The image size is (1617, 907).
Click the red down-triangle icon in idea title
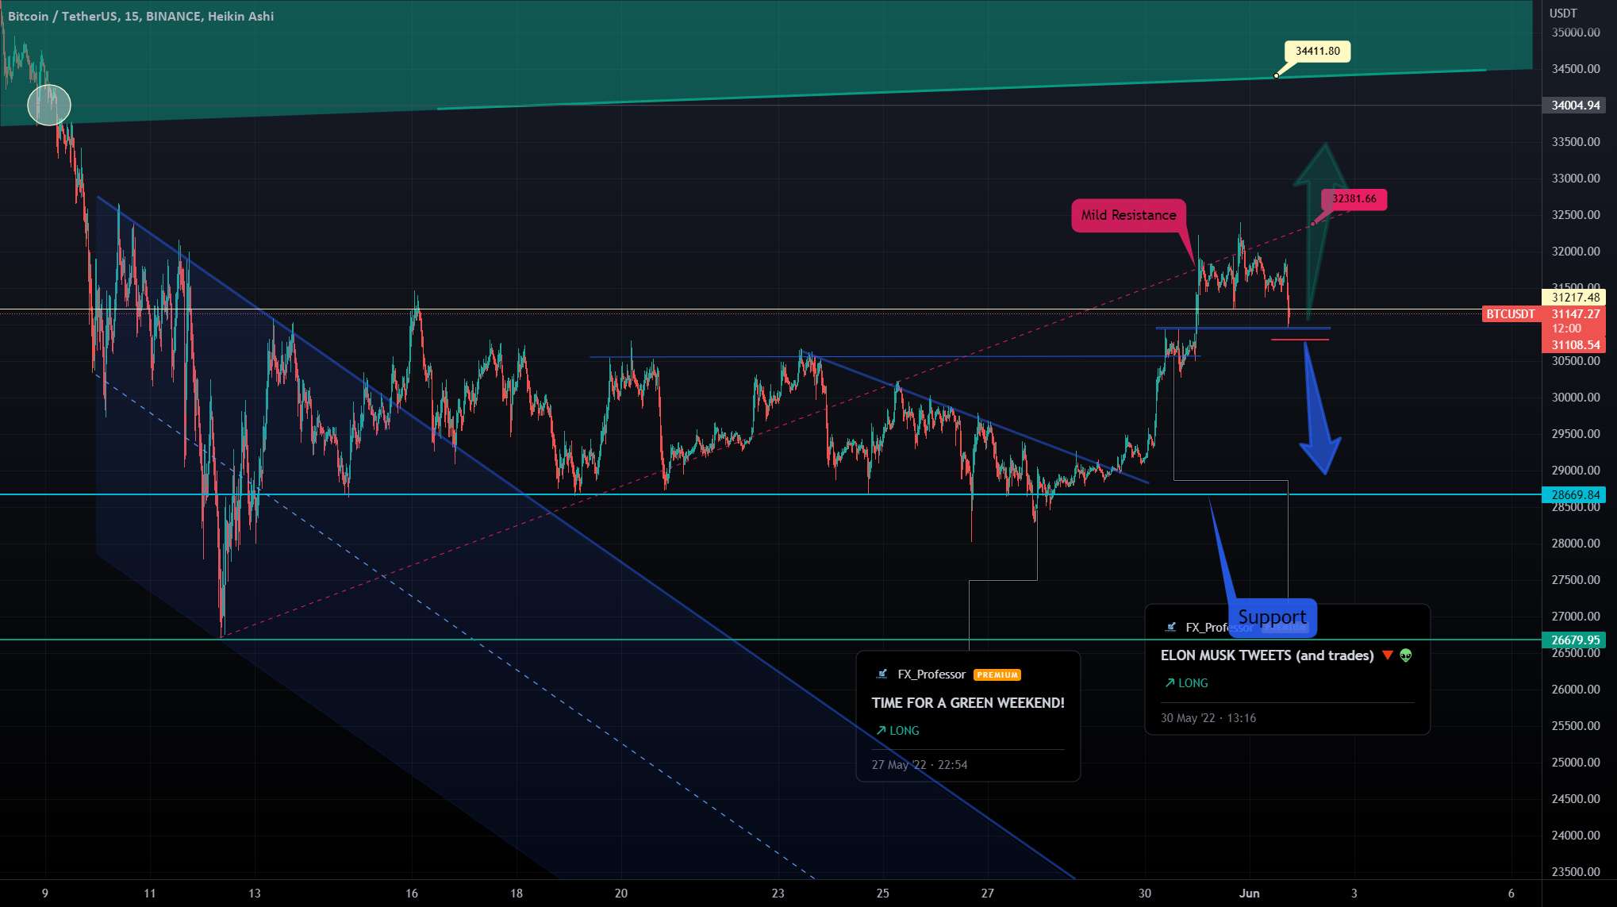[1388, 655]
